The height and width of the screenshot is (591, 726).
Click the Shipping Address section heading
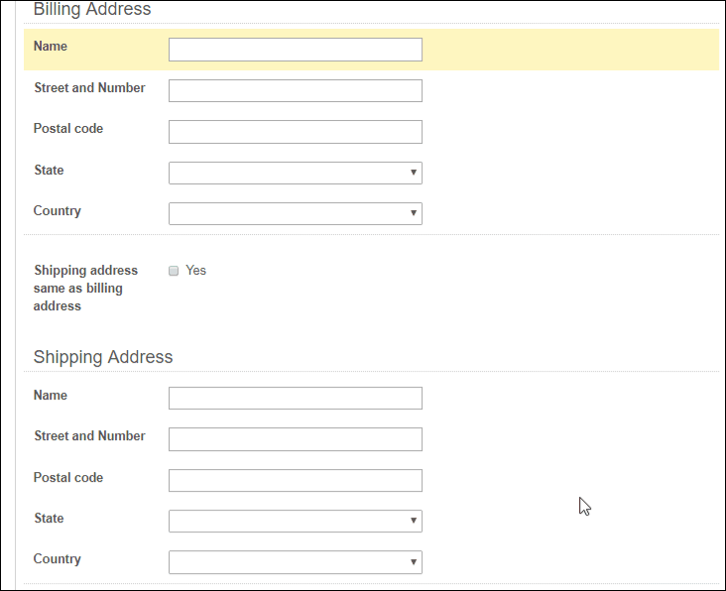click(103, 357)
